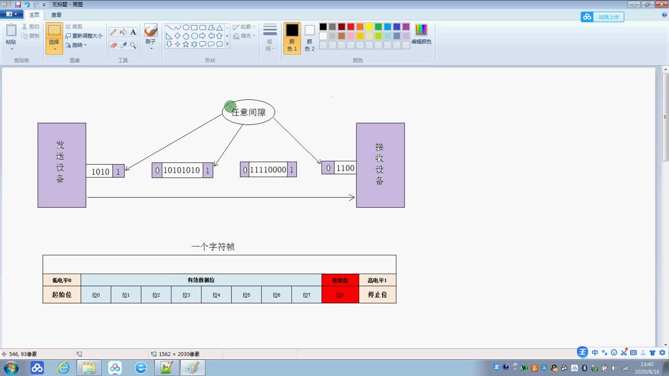Pick the green color swatch
The image size is (669, 376).
pos(378,27)
